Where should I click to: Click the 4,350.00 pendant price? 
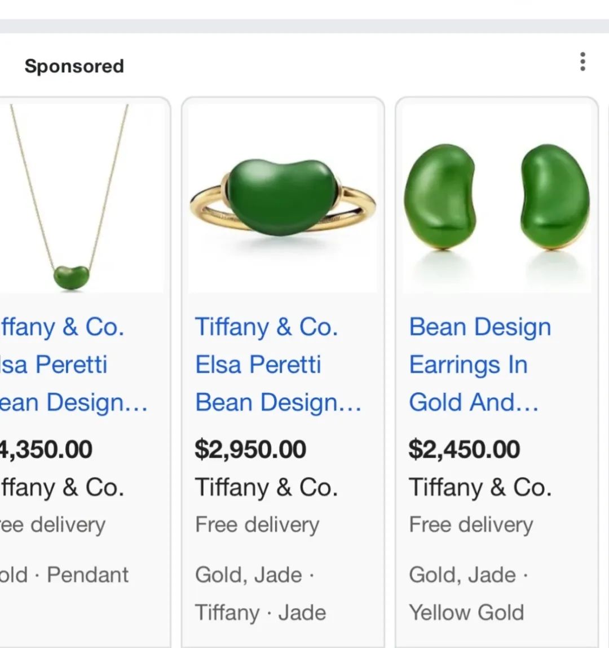click(x=46, y=449)
